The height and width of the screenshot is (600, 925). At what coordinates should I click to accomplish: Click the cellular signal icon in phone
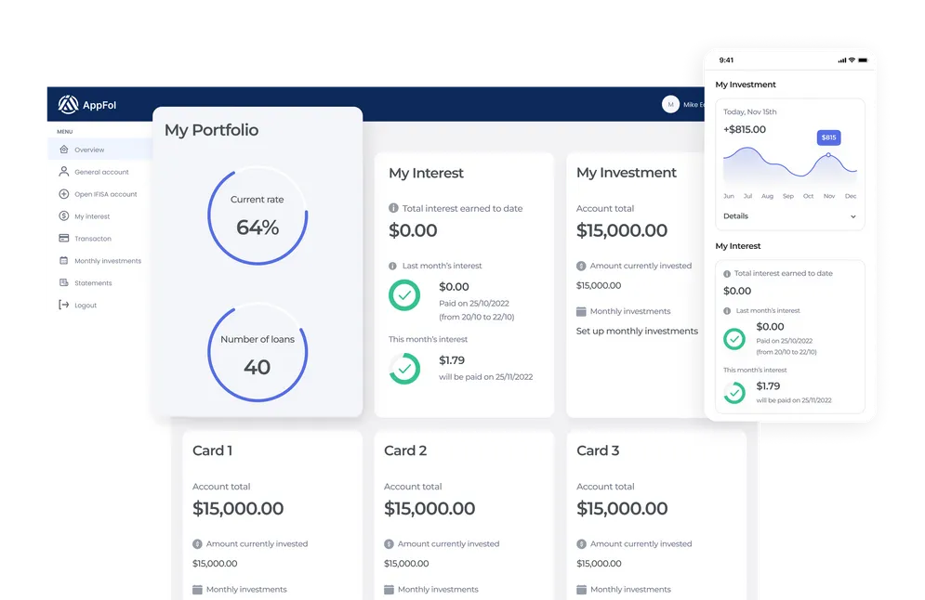(x=842, y=60)
